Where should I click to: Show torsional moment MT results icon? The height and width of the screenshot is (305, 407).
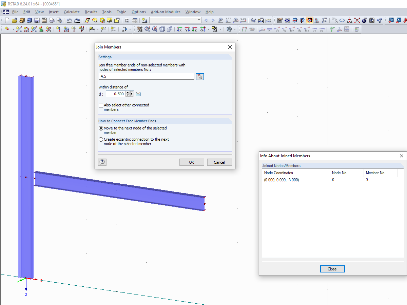click(292, 29)
